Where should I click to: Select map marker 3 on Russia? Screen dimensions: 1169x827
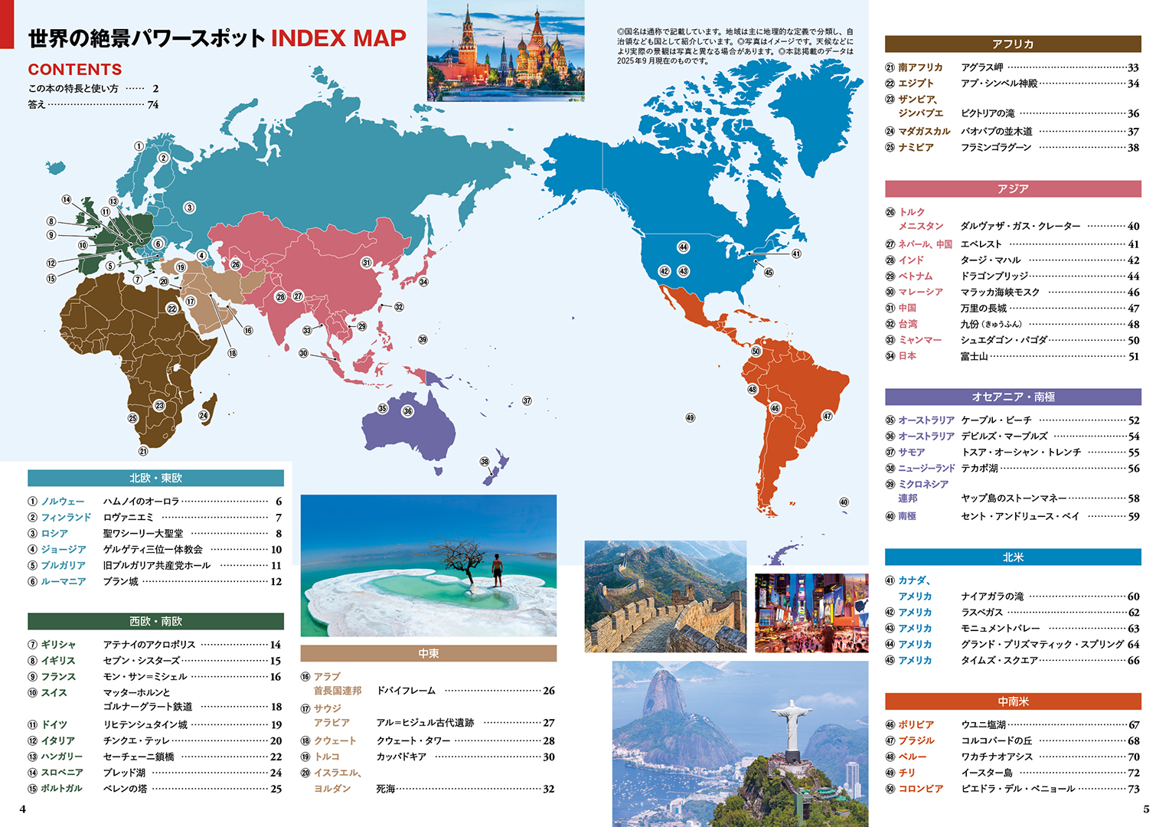190,208
